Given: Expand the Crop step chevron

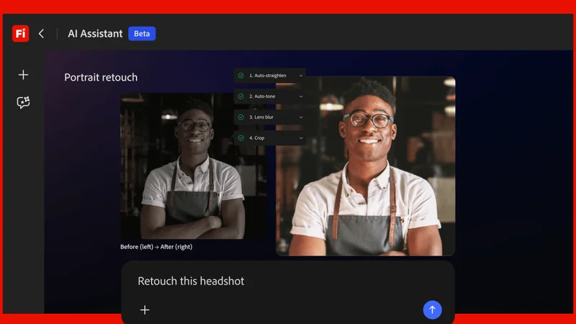Looking at the screenshot, I should pos(301,138).
